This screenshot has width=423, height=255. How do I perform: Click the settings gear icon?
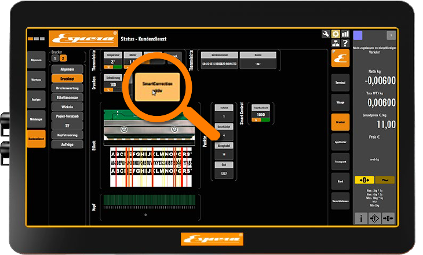[x=336, y=34]
